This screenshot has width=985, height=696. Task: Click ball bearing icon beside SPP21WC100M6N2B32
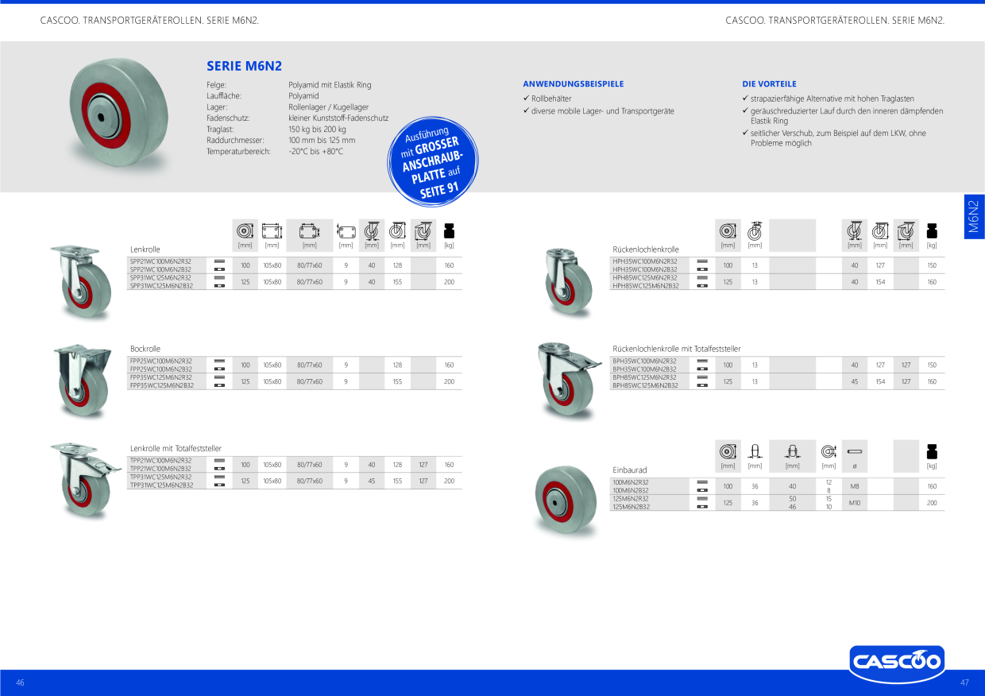pos(219,269)
